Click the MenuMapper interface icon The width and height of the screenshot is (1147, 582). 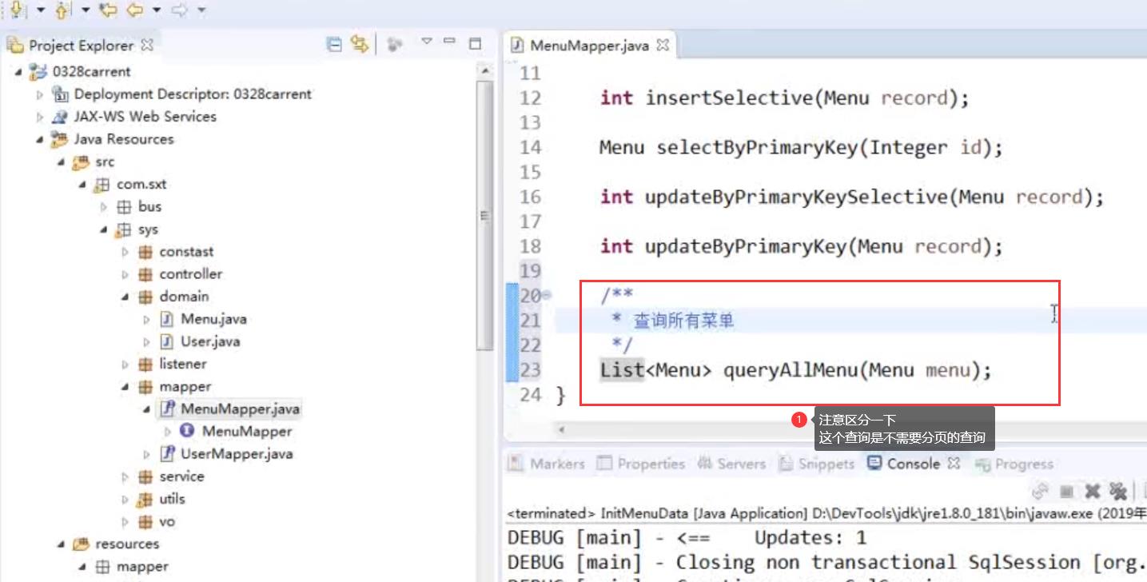coord(187,432)
